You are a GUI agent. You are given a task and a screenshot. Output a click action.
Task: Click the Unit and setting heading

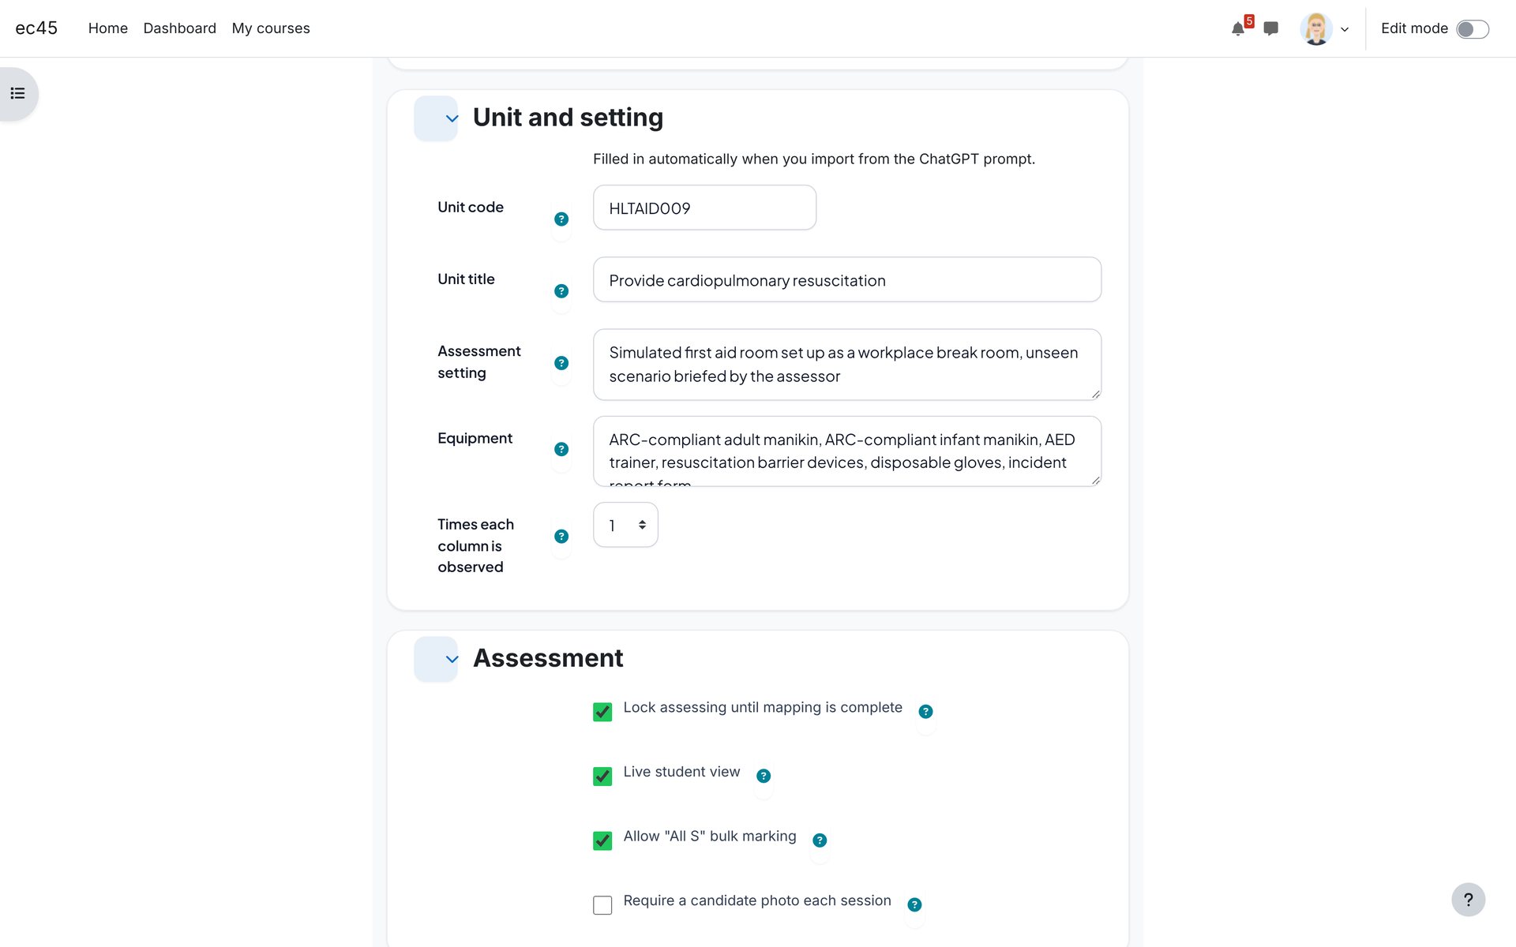click(568, 118)
